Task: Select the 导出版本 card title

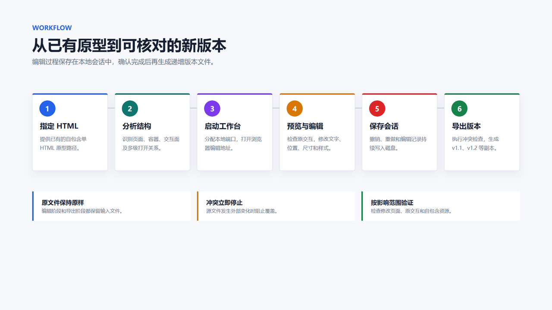Action: [466, 126]
